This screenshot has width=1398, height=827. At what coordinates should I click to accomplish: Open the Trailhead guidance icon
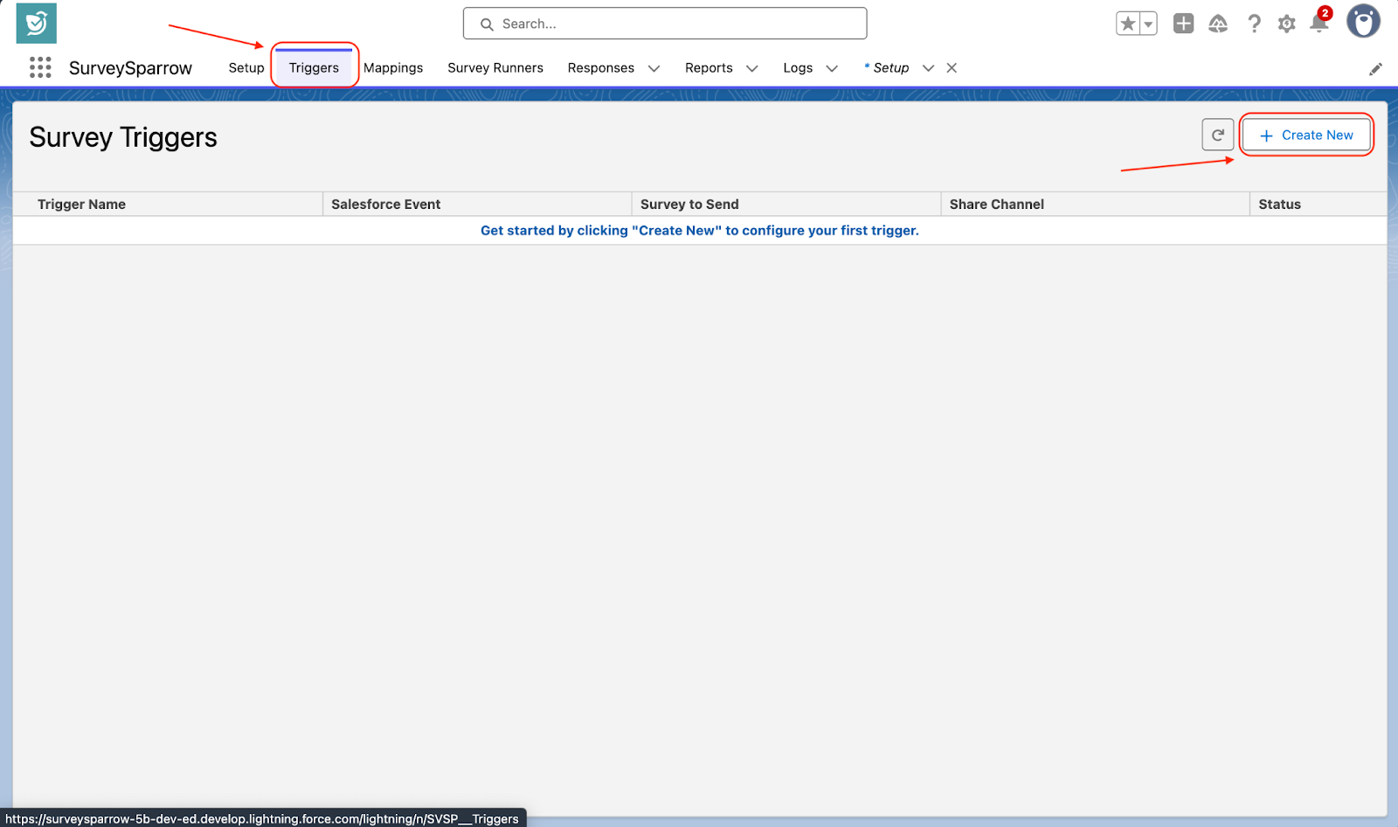(1218, 24)
